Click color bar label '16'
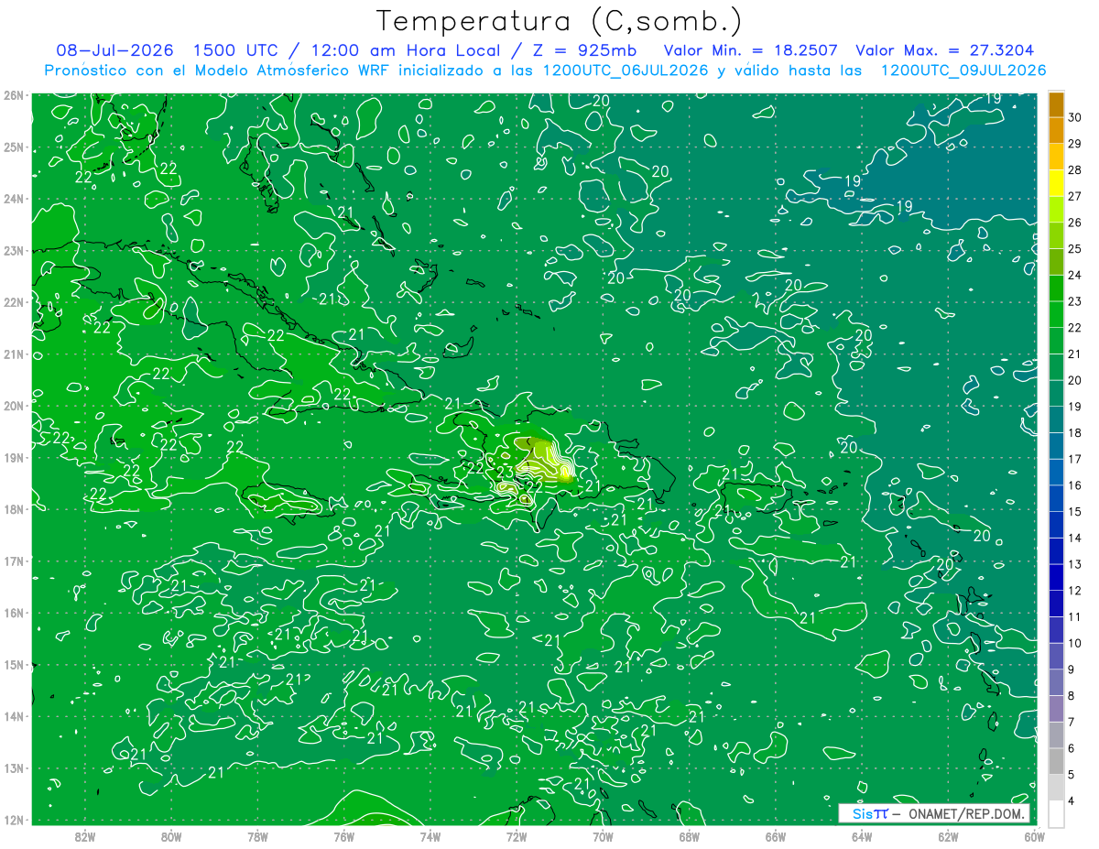1099x849 pixels. pos(1074,485)
